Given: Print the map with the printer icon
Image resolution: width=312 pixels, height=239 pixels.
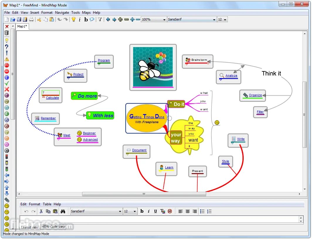Looking at the screenshot, I should pyautogui.click(x=31, y=19).
